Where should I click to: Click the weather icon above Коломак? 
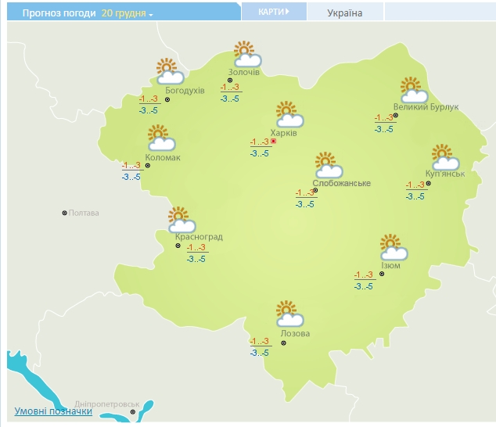pos(162,138)
